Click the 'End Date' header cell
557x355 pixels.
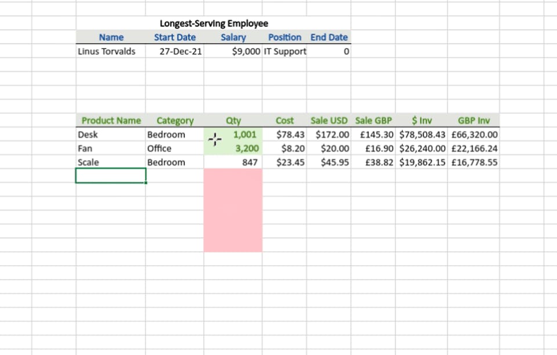click(329, 37)
